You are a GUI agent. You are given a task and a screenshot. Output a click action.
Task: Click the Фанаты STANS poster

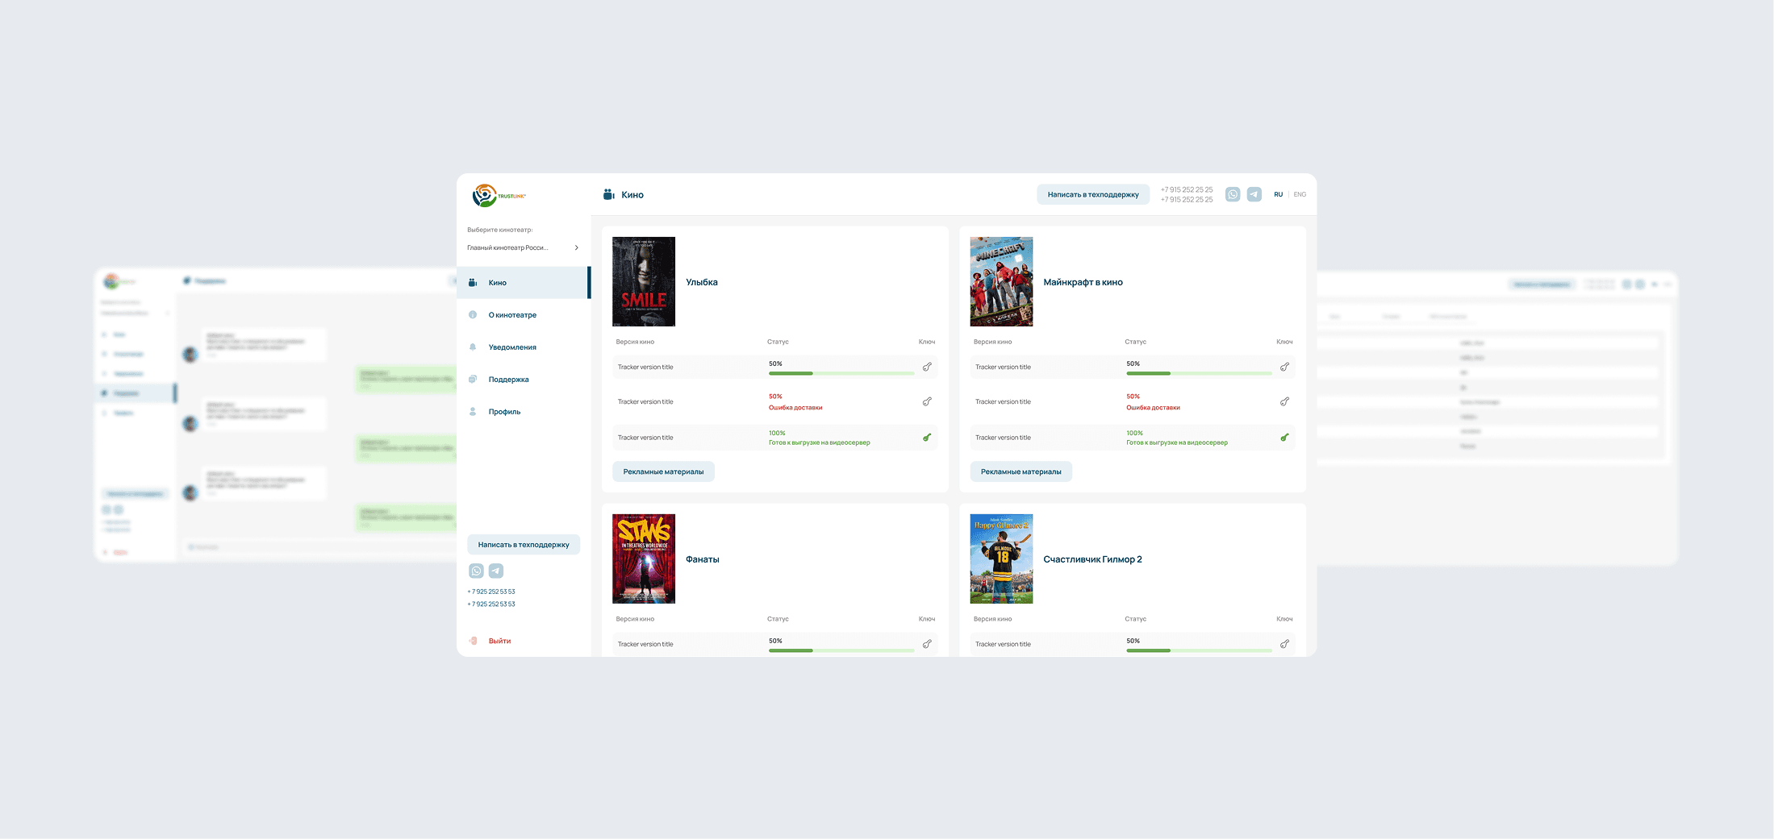644,559
